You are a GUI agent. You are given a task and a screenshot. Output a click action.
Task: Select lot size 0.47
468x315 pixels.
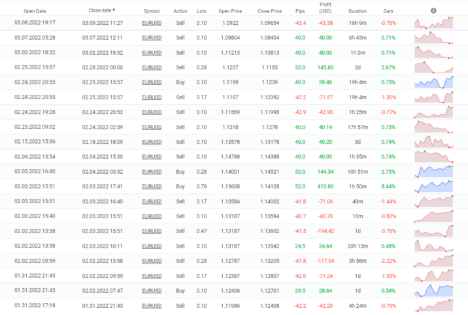point(201,231)
